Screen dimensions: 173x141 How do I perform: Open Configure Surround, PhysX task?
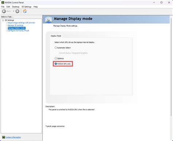18,31
